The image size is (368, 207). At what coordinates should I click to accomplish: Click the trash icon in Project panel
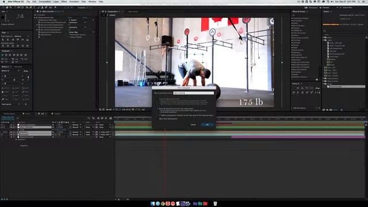pos(342,110)
